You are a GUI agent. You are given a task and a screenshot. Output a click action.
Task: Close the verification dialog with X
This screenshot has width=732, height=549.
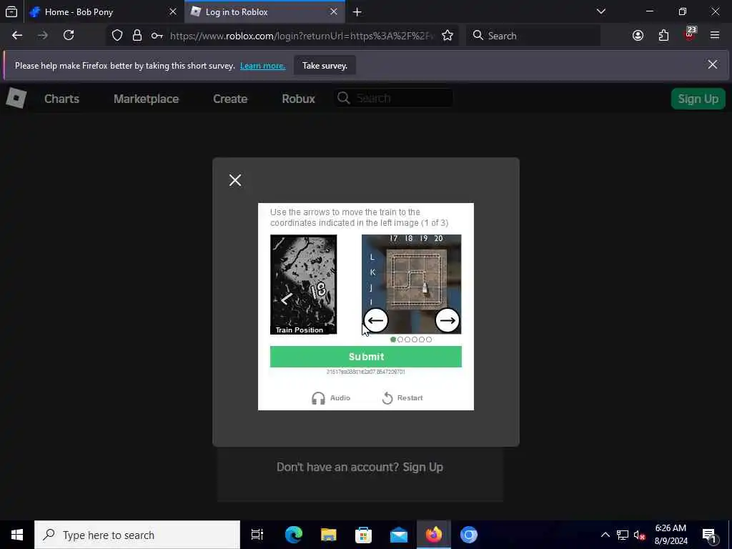pyautogui.click(x=235, y=180)
